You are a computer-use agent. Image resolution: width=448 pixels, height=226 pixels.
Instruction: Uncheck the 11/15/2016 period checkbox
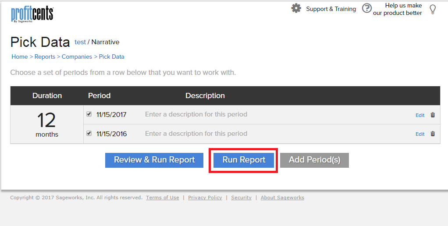89,133
